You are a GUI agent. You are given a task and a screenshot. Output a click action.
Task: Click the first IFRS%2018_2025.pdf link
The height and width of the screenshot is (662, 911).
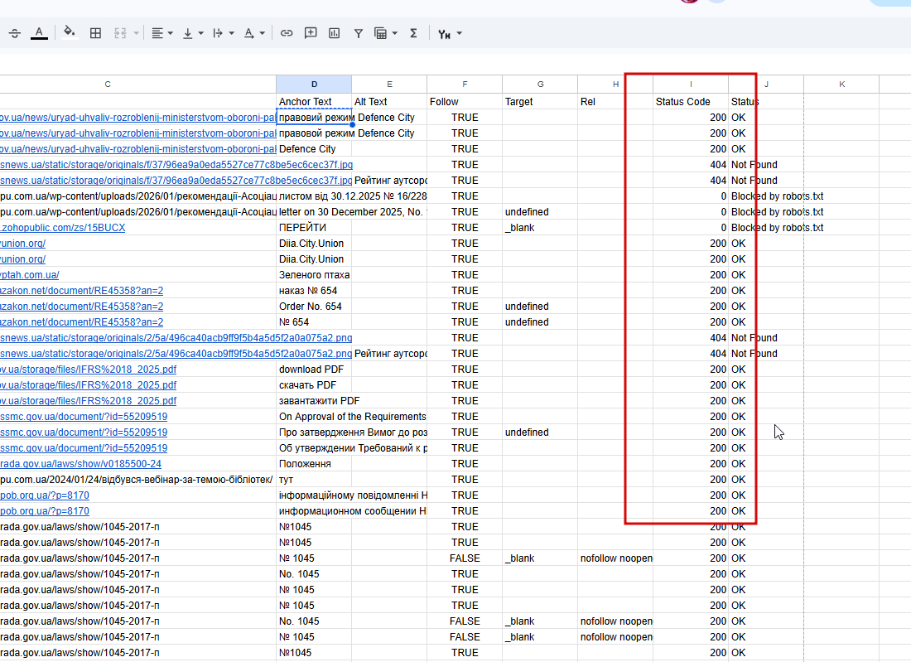pyautogui.click(x=88, y=370)
